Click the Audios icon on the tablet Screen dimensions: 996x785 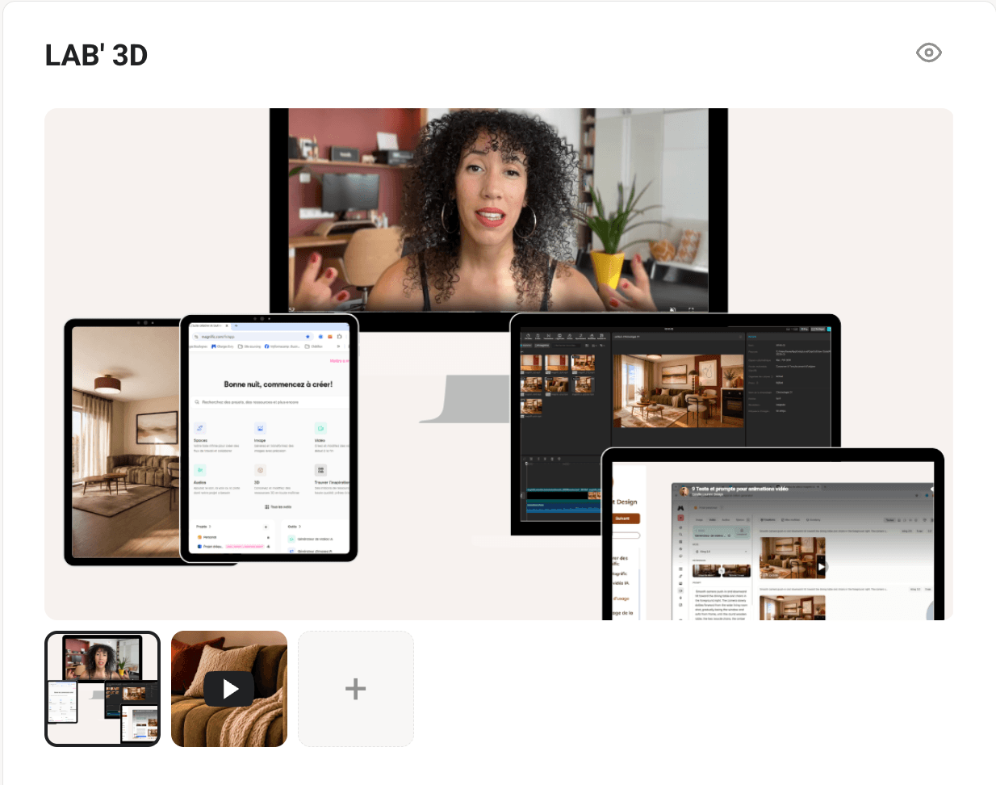click(199, 470)
